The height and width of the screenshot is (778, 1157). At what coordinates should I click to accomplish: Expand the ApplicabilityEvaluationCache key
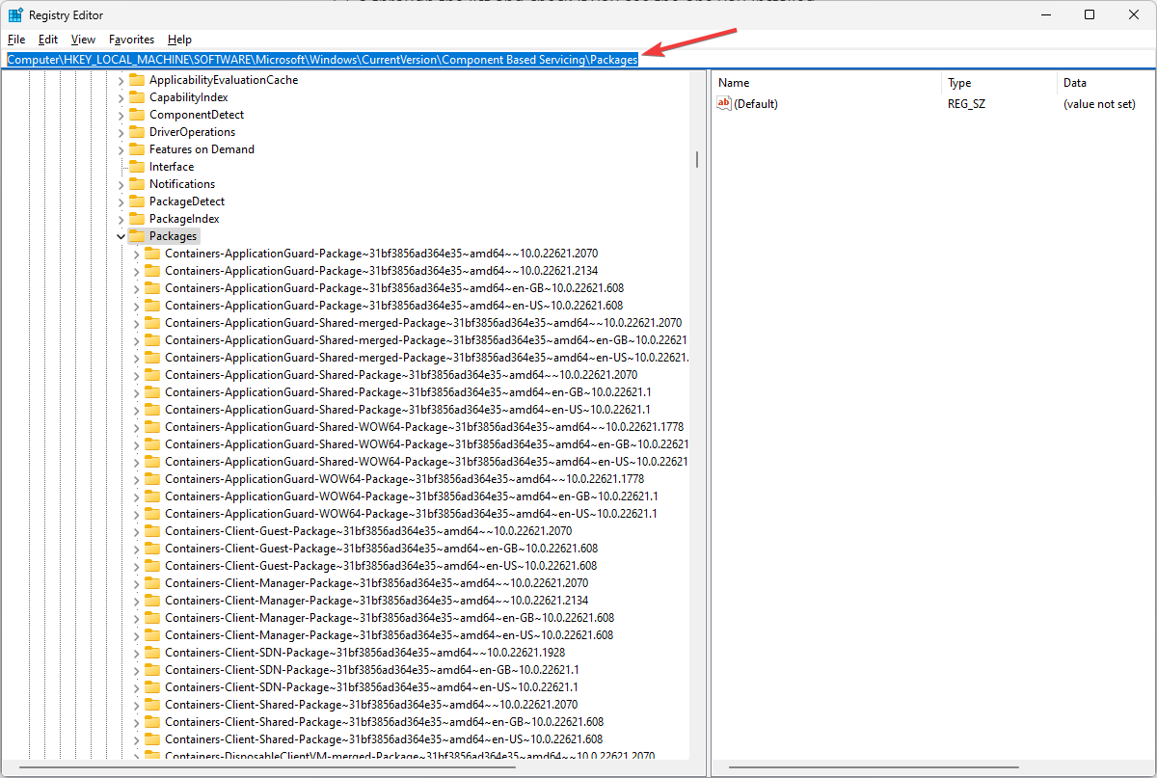coord(121,80)
